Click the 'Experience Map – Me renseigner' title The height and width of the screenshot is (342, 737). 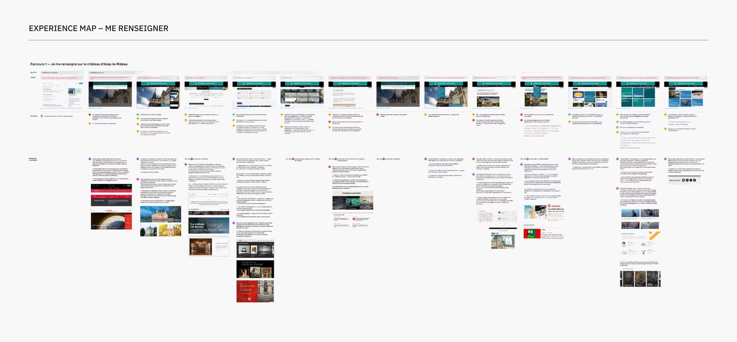point(98,28)
